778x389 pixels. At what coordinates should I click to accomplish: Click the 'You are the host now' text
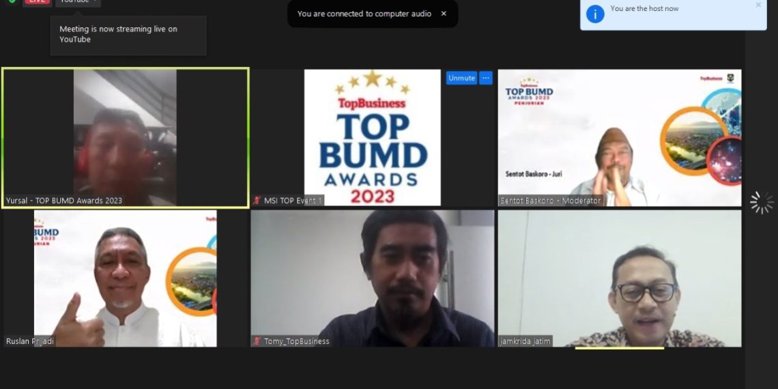(x=644, y=8)
